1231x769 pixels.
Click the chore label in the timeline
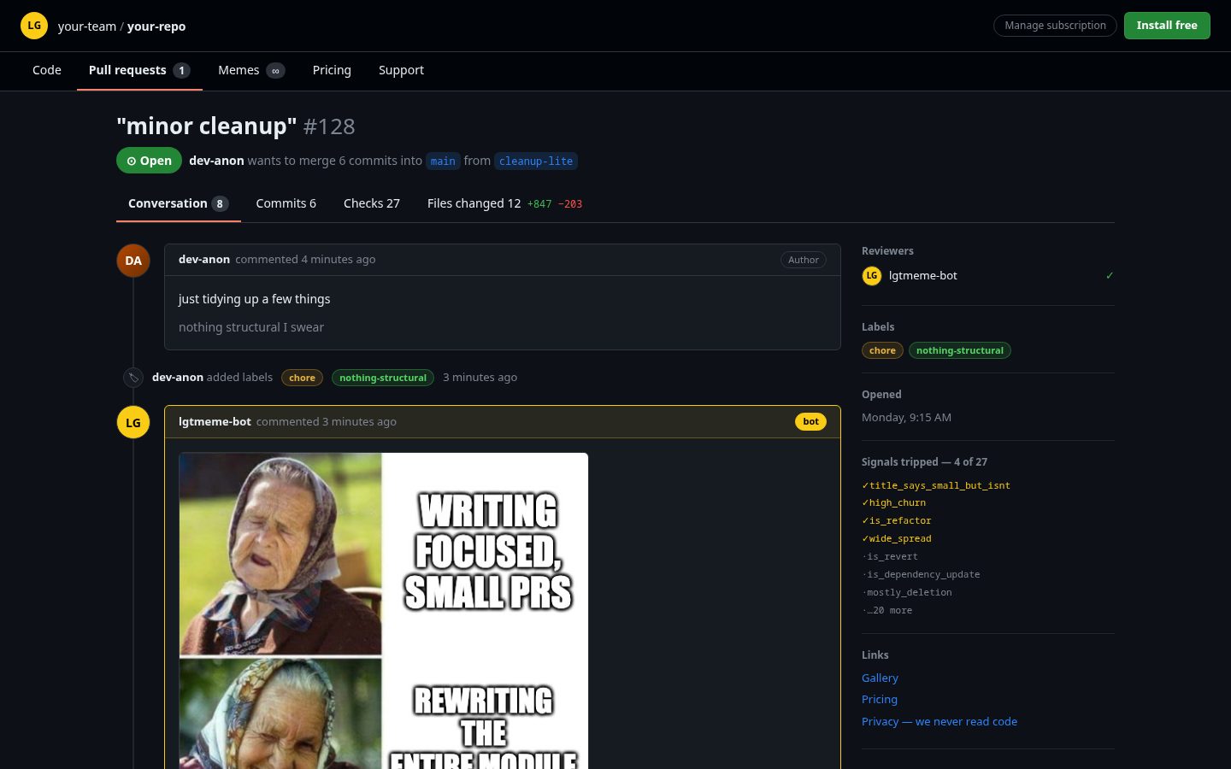(302, 378)
